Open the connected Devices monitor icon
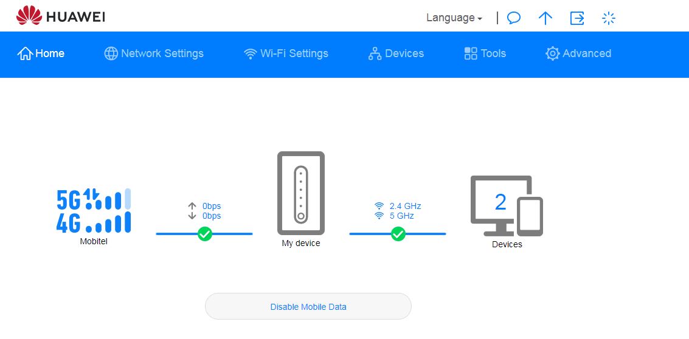Viewport: 689px width, 339px height. coord(507,205)
